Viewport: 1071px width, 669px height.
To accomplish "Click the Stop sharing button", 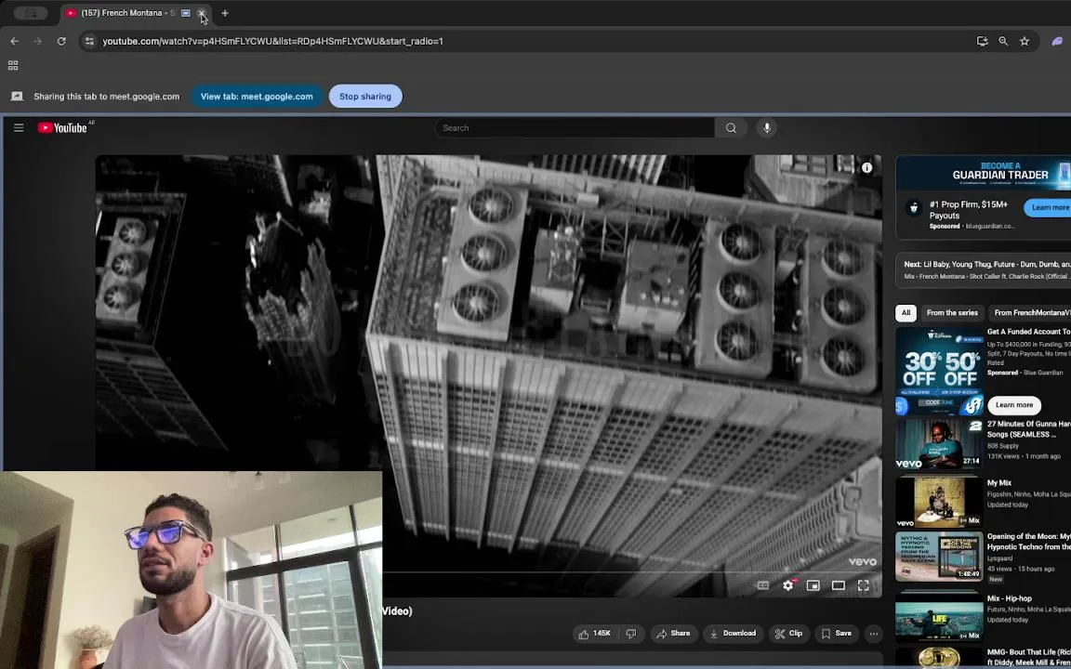I will pos(365,97).
